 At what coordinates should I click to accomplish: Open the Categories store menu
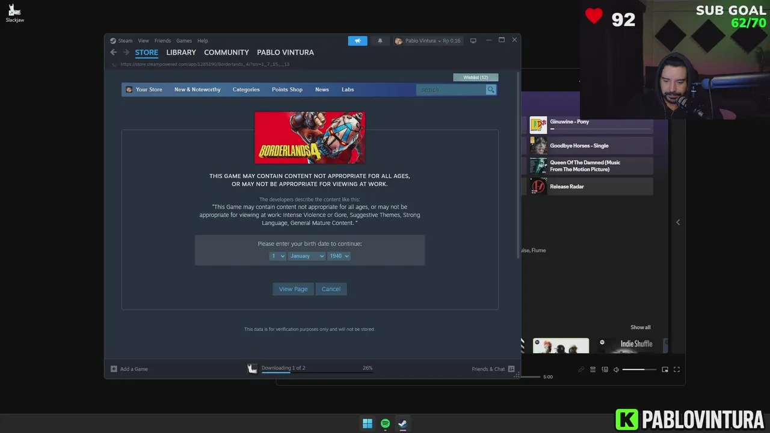tap(246, 90)
